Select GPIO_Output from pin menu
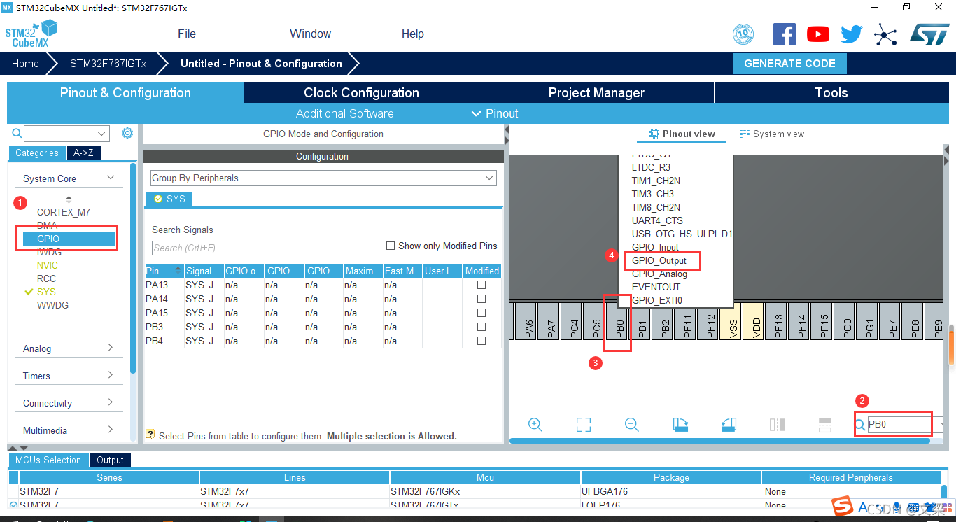The image size is (956, 522). coord(659,260)
